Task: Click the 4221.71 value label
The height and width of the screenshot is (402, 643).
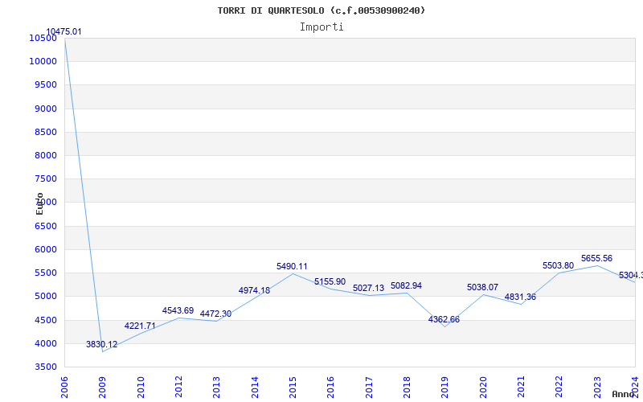Action: [140, 326]
